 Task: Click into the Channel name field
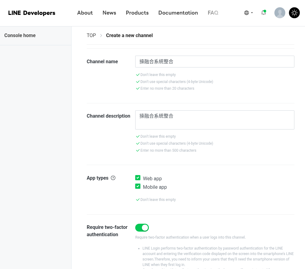click(x=215, y=62)
